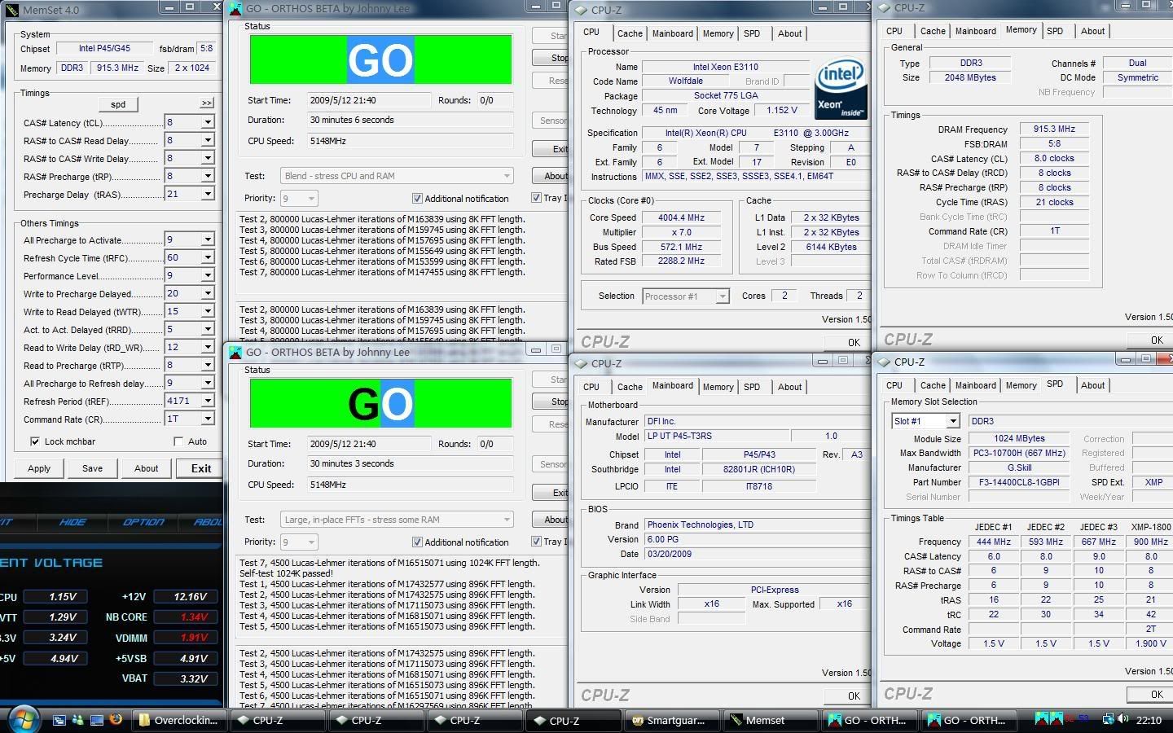Open the CAS# Latency (tCL) dropdown in MemSet

pos(207,122)
